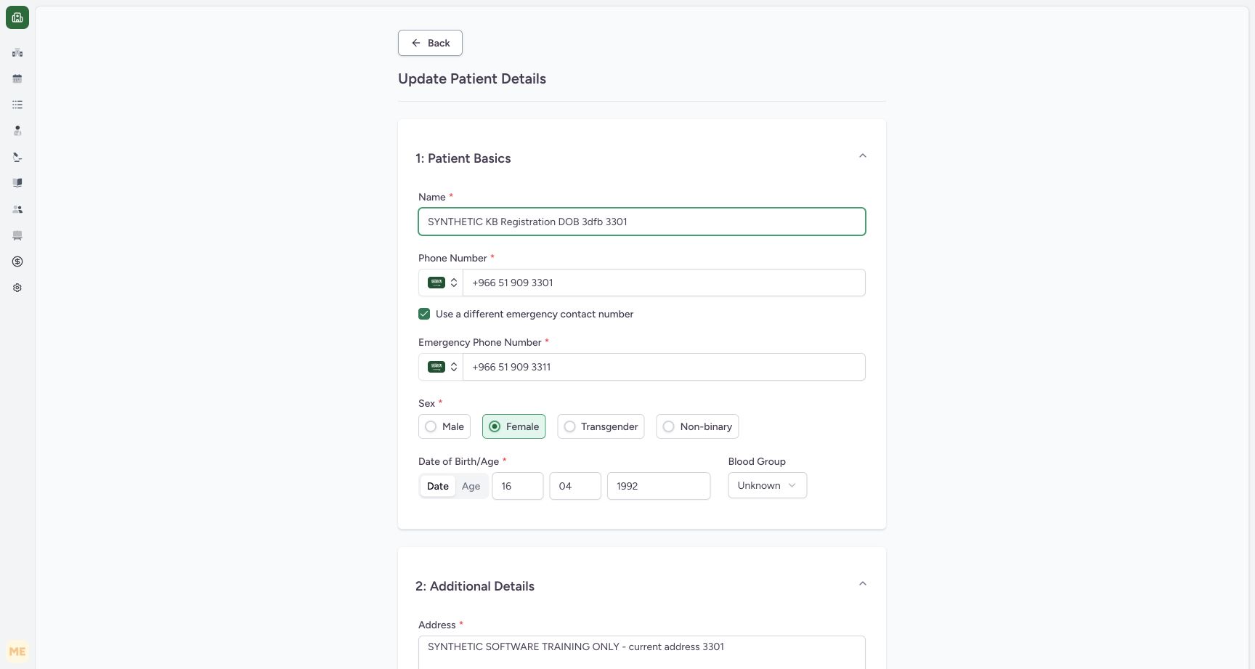Select Male sex option
Viewport: 1255px width, 669px height.
pos(444,426)
